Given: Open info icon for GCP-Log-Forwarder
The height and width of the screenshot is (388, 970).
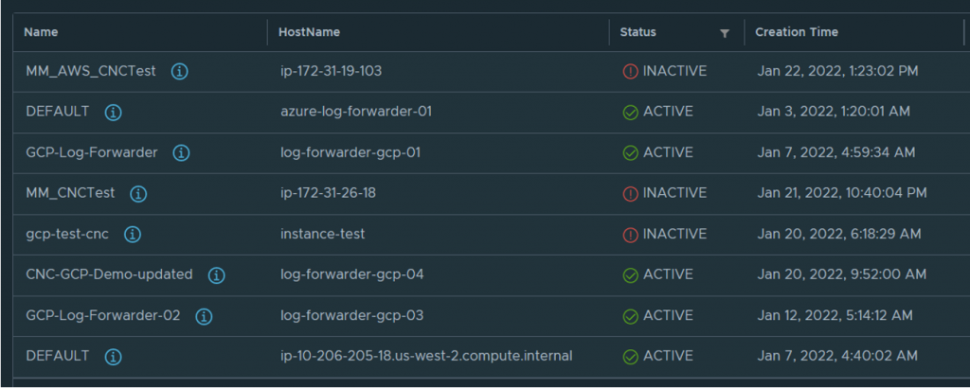Looking at the screenshot, I should (x=181, y=152).
